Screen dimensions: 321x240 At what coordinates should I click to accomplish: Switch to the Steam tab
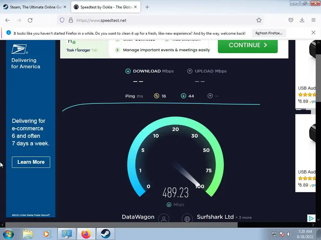(35, 7)
